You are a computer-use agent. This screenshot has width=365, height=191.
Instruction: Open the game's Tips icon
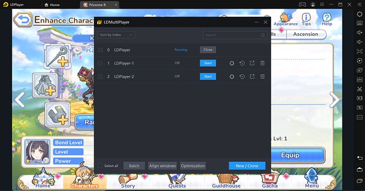(306, 19)
